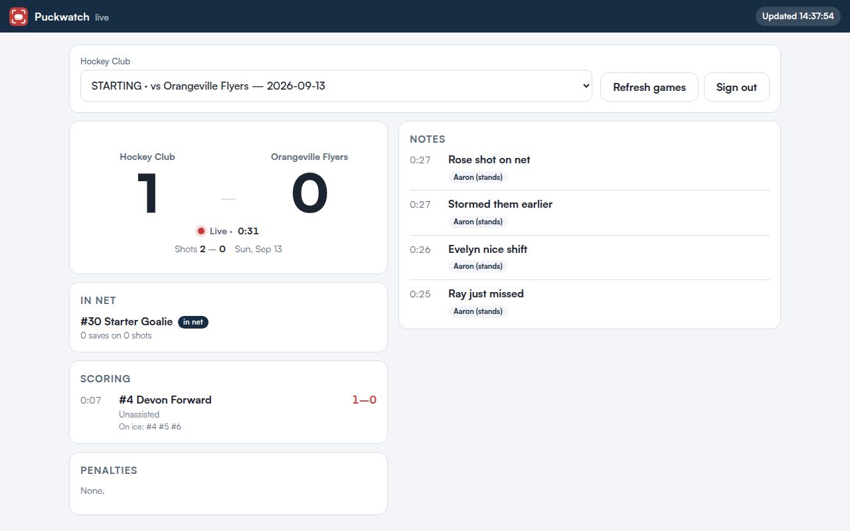Select the #30 Starter Goalie name
The height and width of the screenshot is (531, 850).
coord(126,322)
